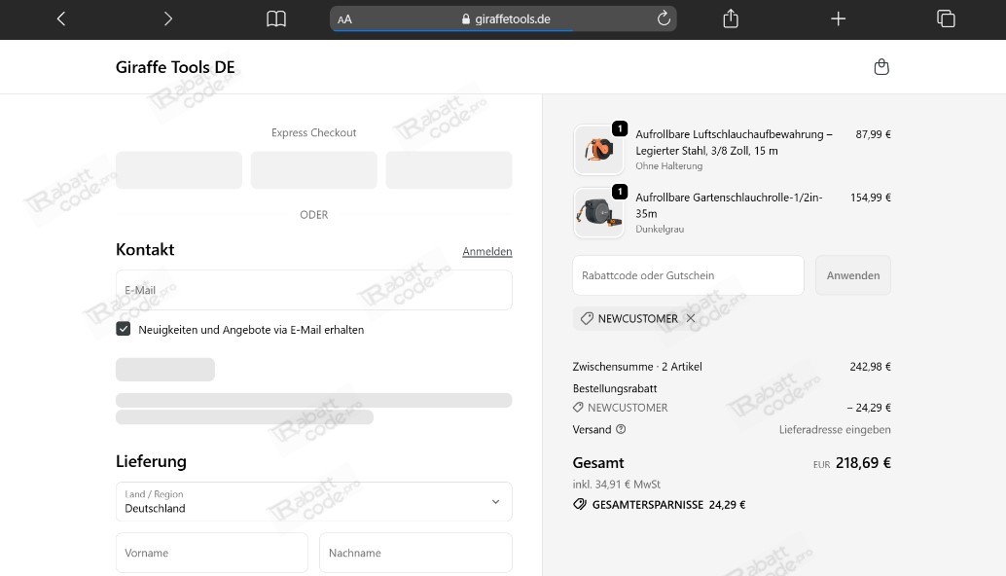Reload the giraffetools.de page
Viewport: 1006px width, 576px height.
click(x=664, y=18)
